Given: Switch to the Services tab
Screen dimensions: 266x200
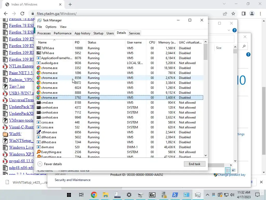Looking at the screenshot, I should pos(135,33).
